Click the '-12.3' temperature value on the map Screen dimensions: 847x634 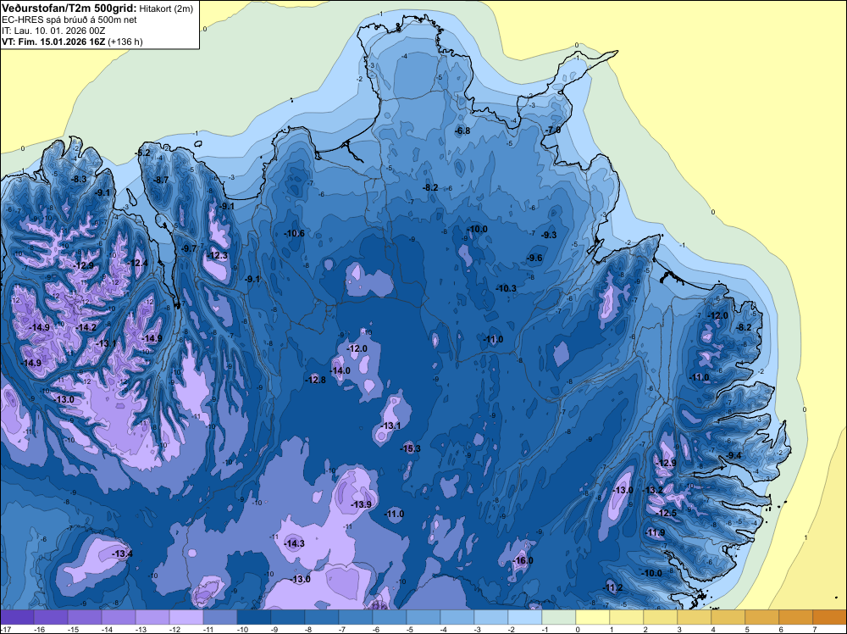(x=218, y=256)
